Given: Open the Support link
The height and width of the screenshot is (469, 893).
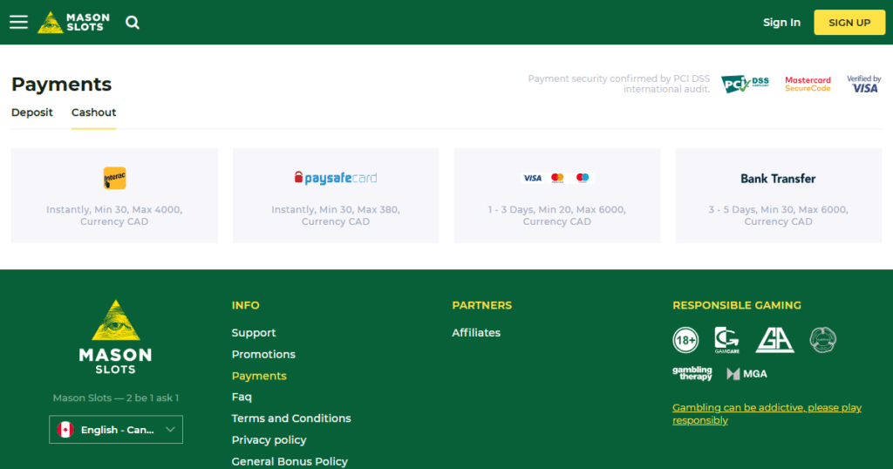Looking at the screenshot, I should 254,333.
